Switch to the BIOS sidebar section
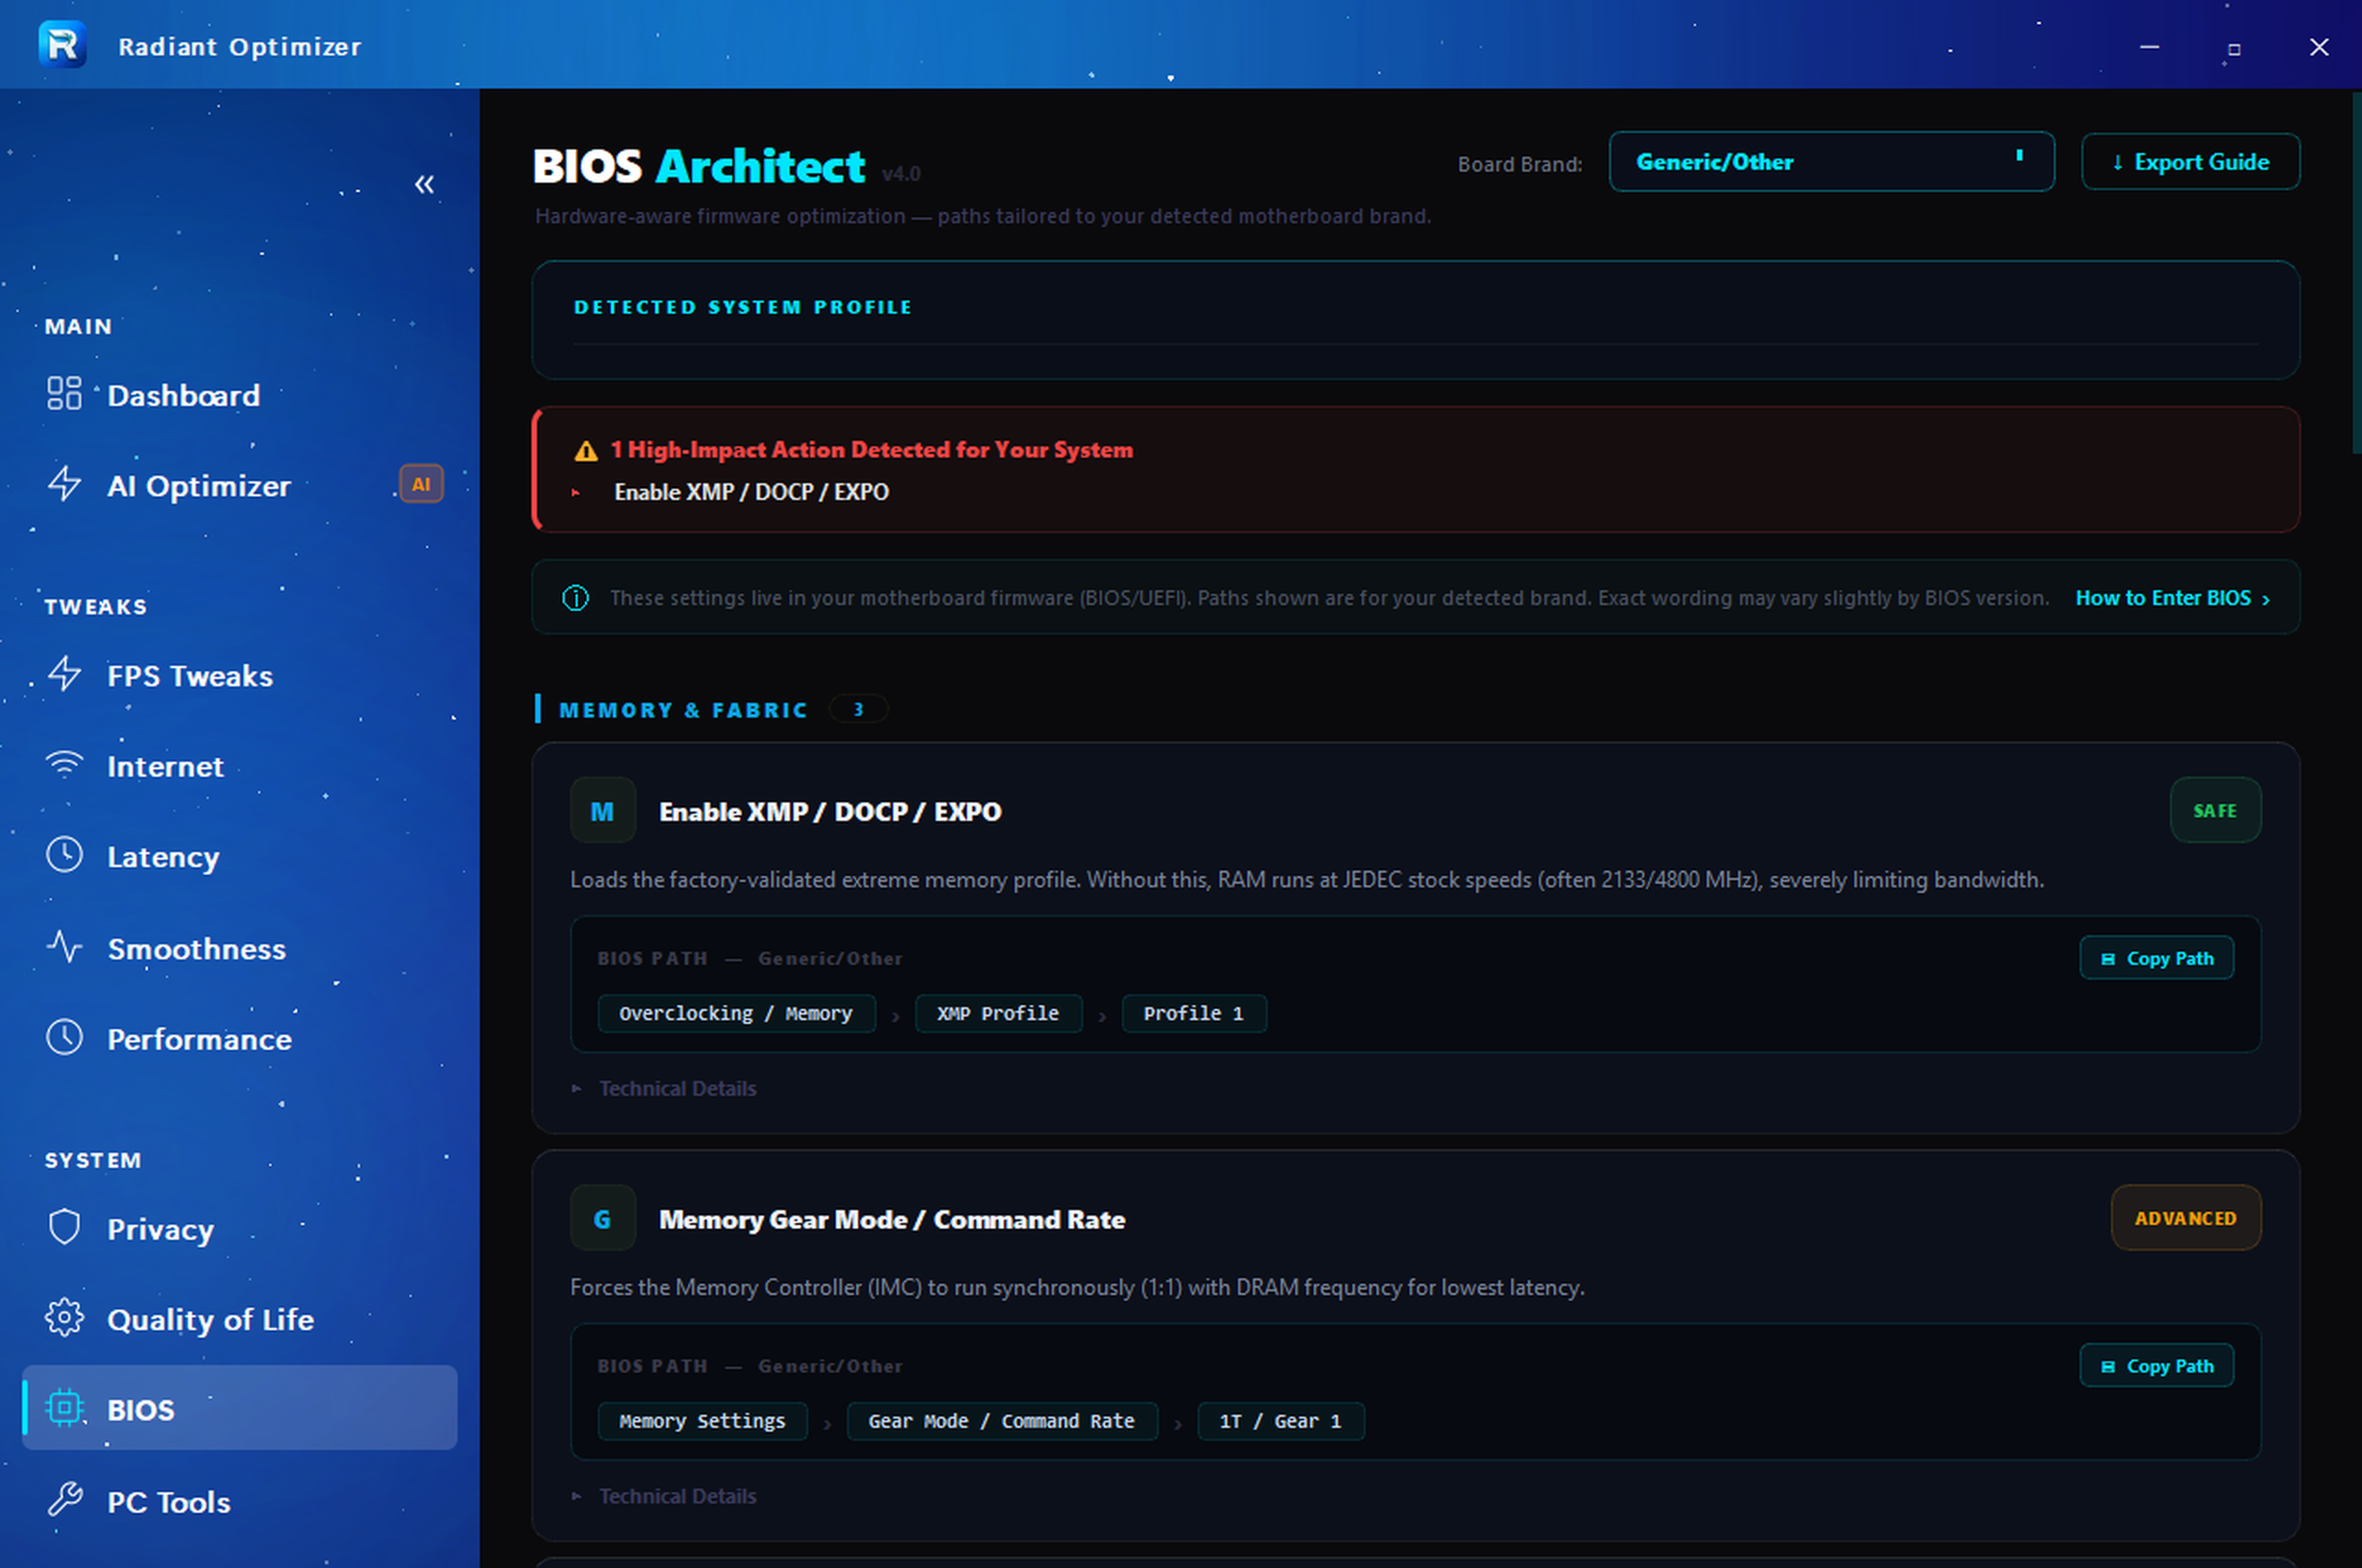Viewport: 2362px width, 1568px height. (x=140, y=1409)
